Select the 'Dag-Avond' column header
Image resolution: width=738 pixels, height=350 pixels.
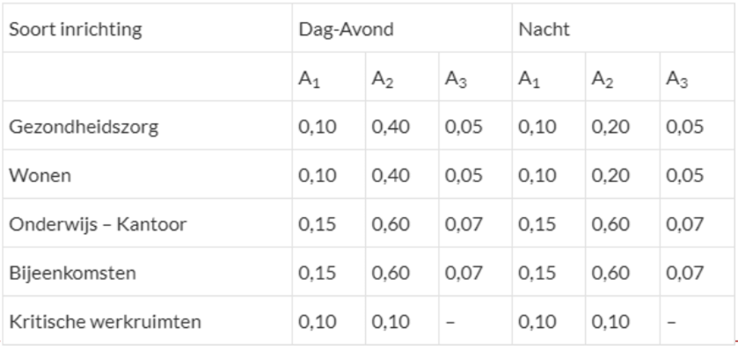pos(402,28)
